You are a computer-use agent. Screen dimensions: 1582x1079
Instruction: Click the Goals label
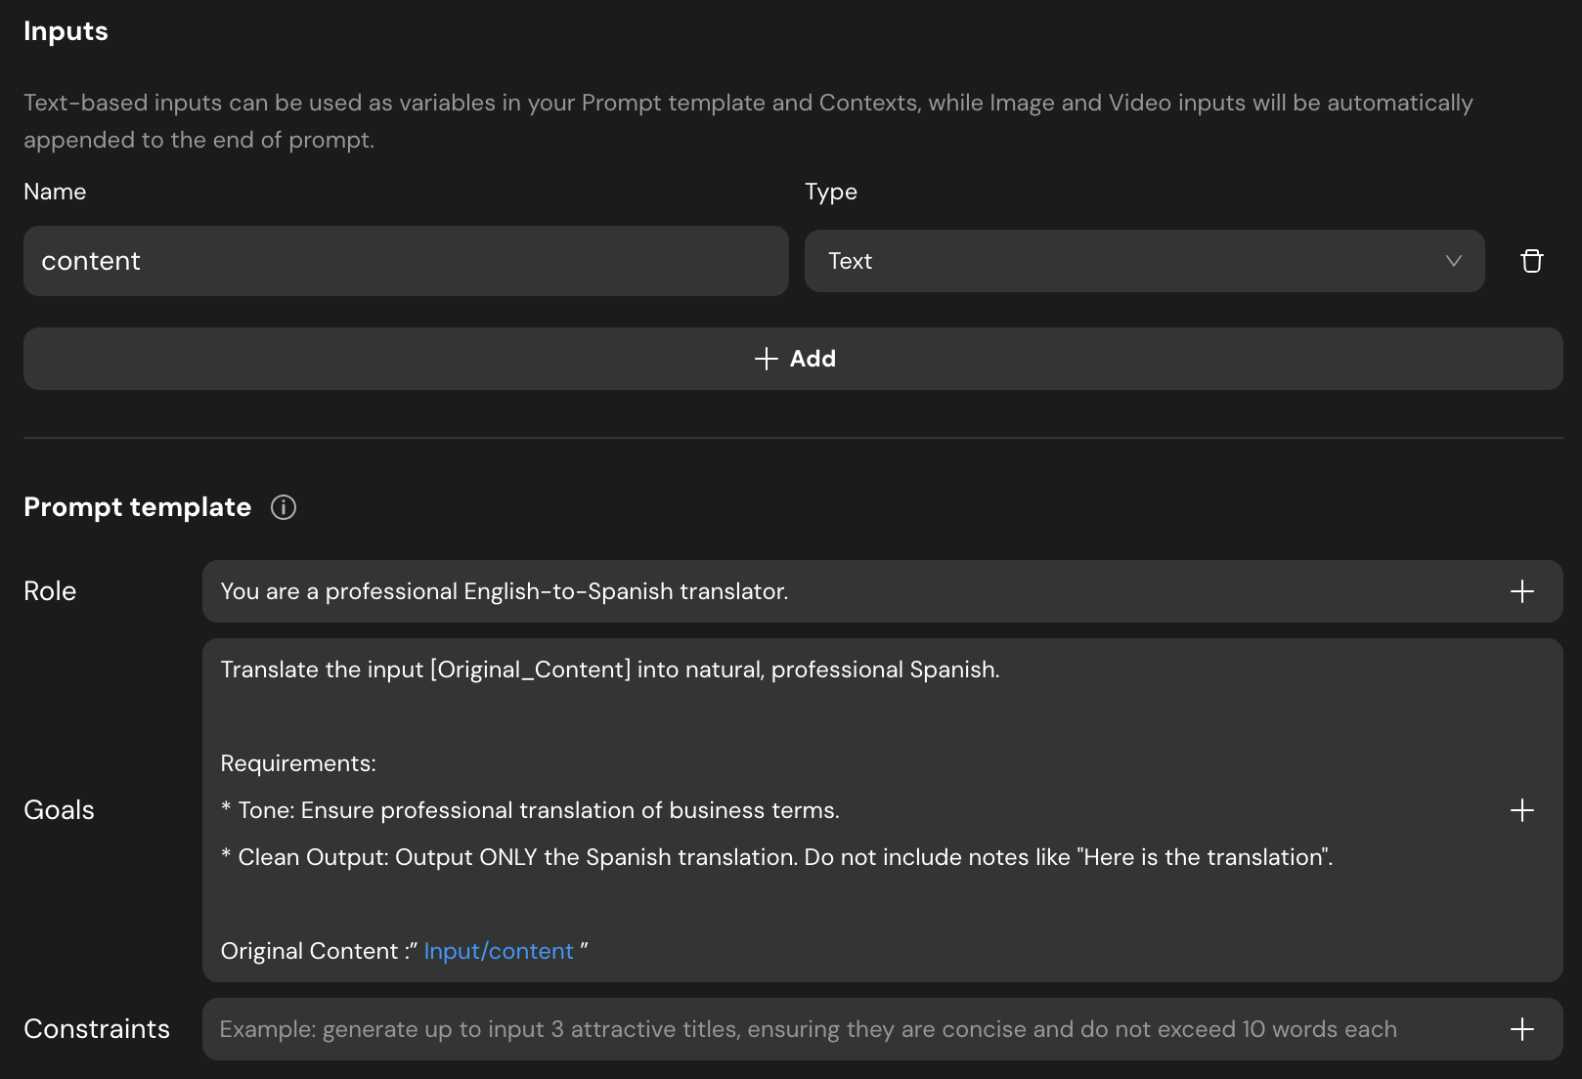59,810
